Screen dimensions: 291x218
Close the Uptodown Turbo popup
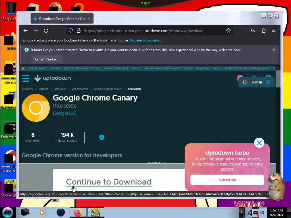259,143
